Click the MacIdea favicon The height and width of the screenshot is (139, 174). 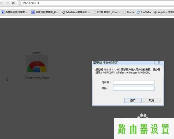64,12
